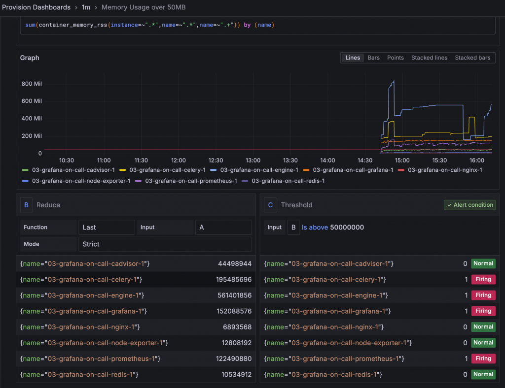Click the Reduce expression title
505x388 pixels.
[x=48, y=205]
